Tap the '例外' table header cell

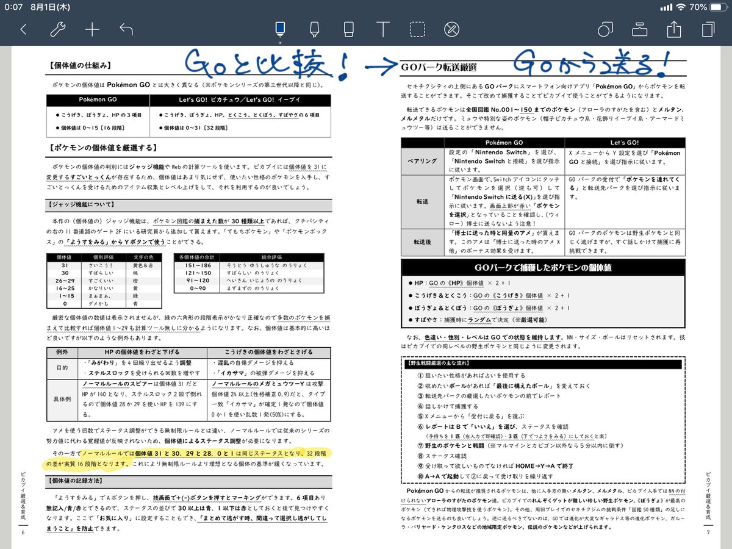pos(63,353)
